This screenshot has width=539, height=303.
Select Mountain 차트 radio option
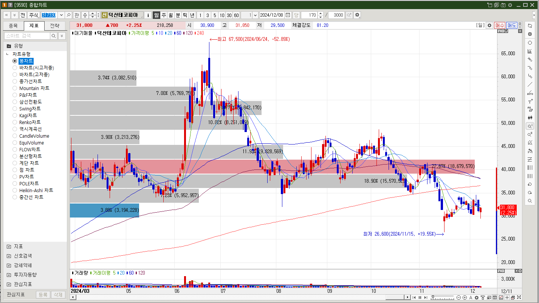pos(15,88)
